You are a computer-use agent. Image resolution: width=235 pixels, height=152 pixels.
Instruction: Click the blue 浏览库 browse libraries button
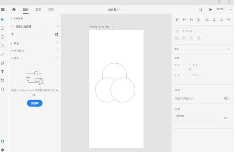pyautogui.click(x=35, y=103)
